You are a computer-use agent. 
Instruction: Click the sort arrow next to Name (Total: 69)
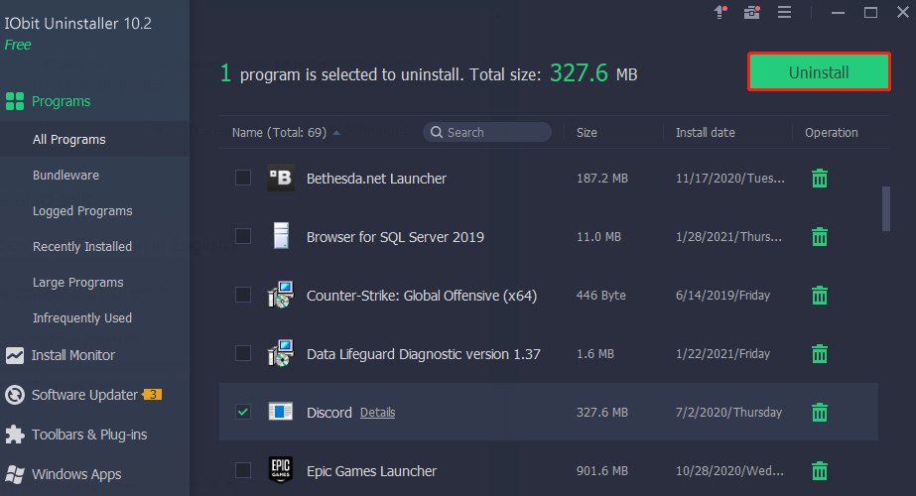point(336,133)
